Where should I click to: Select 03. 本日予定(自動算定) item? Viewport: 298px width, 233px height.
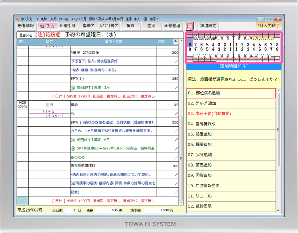click(231, 114)
